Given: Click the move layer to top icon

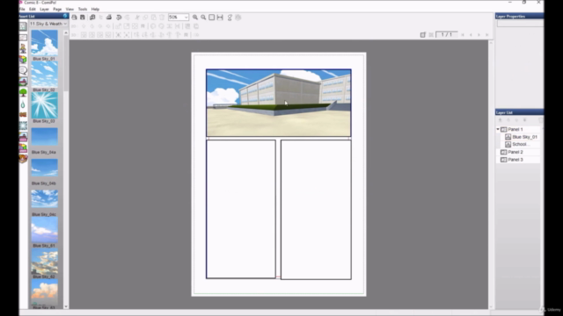Looking at the screenshot, I should click(501, 120).
